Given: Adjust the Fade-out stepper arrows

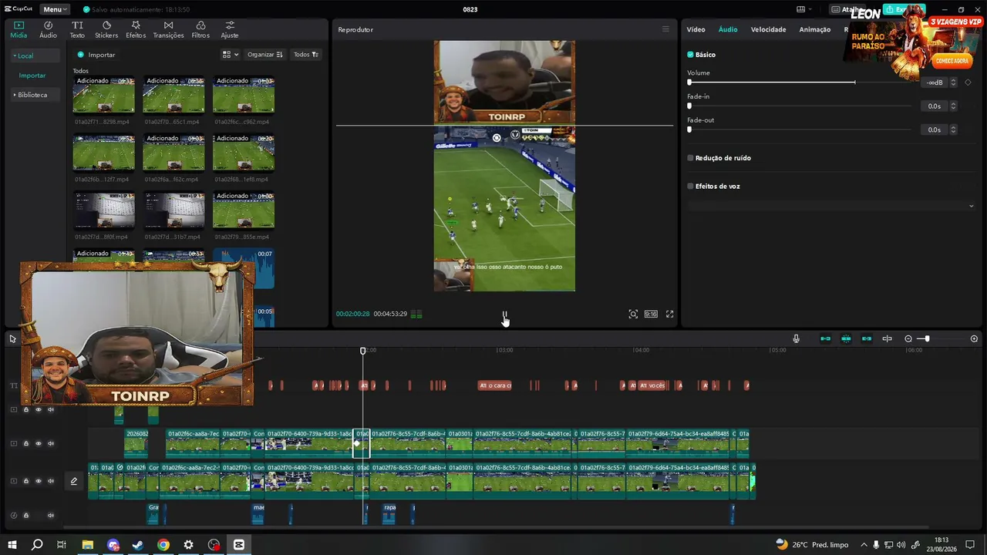Looking at the screenshot, I should pos(953,129).
